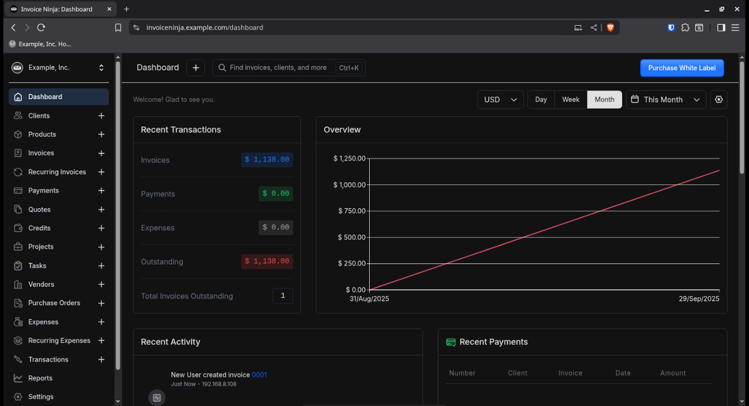Click the Brave shields lion icon

611,27
